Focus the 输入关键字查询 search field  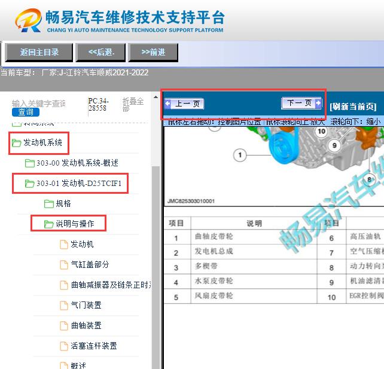tap(39, 103)
